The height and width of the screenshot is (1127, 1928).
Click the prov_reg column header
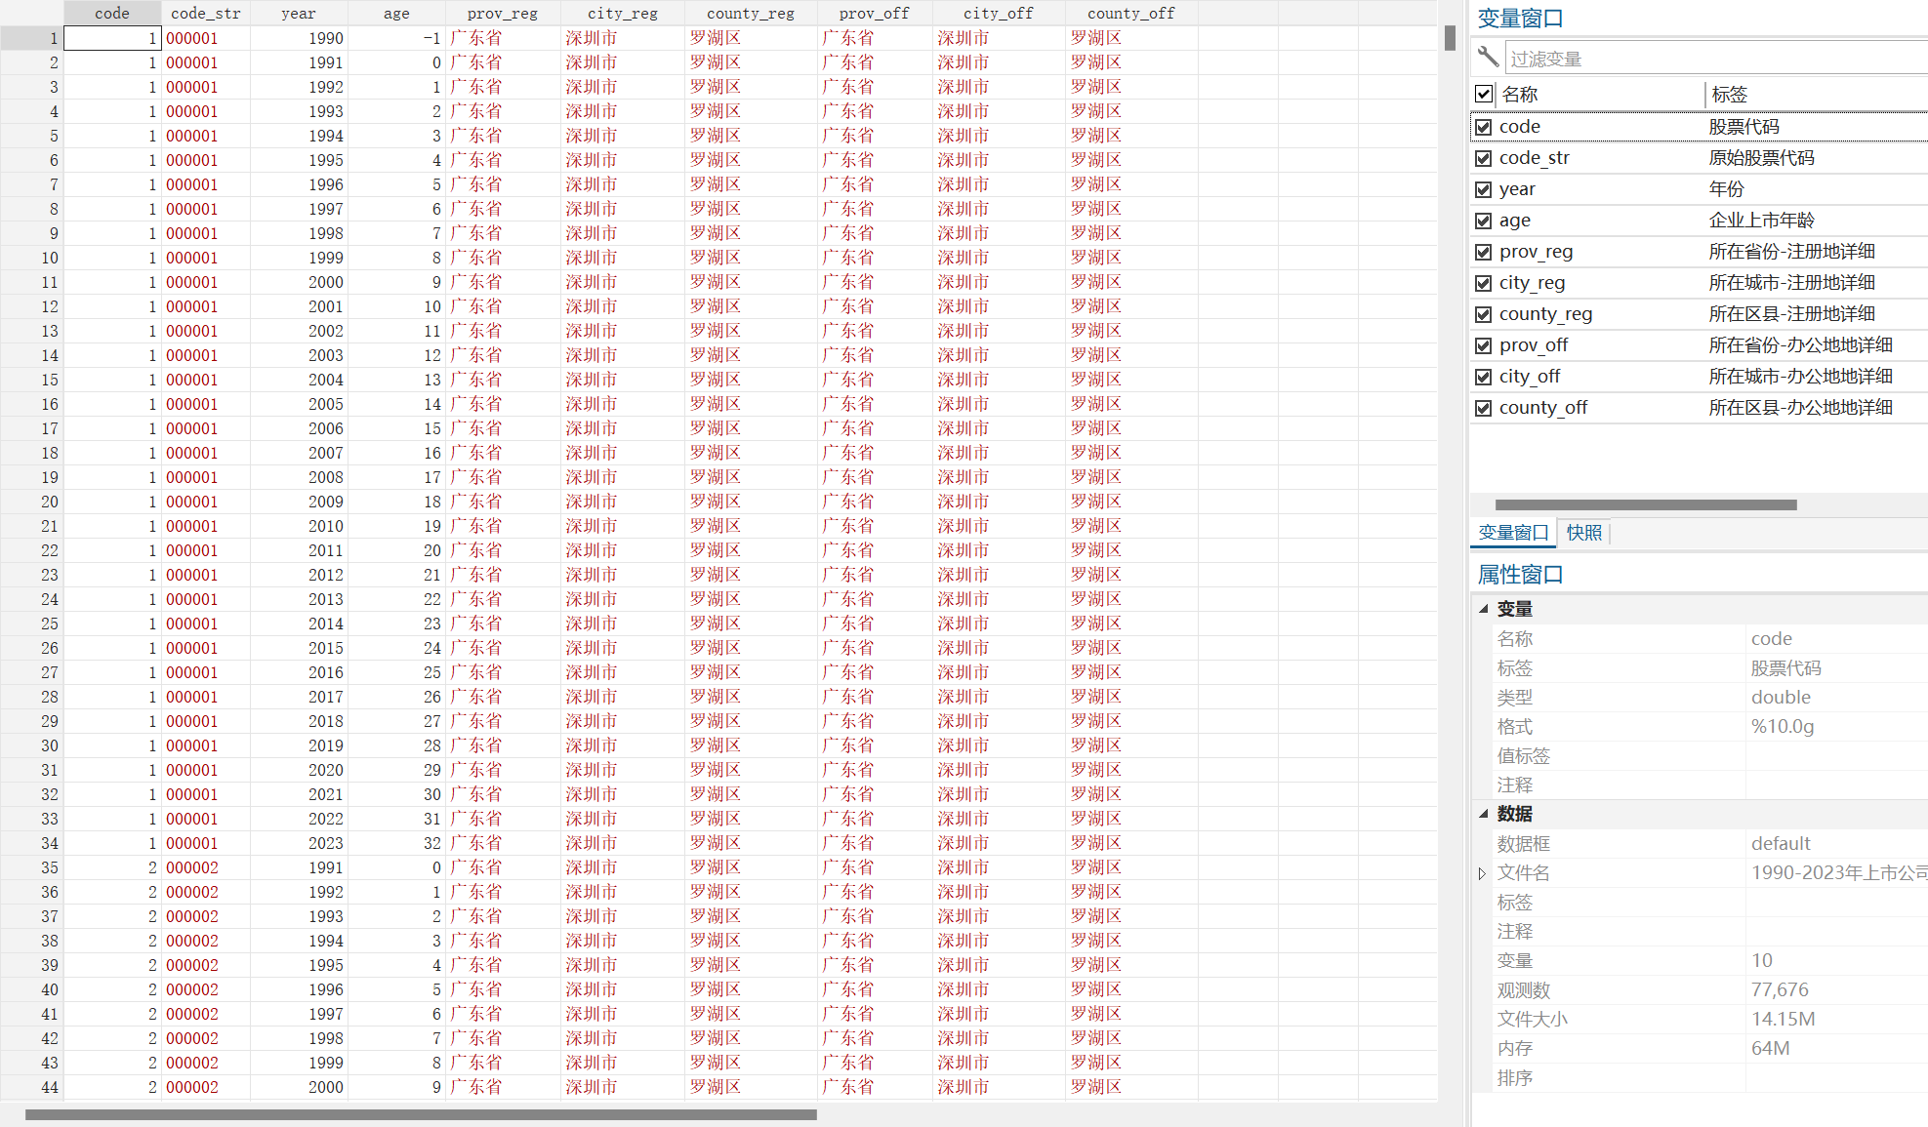pyautogui.click(x=502, y=13)
